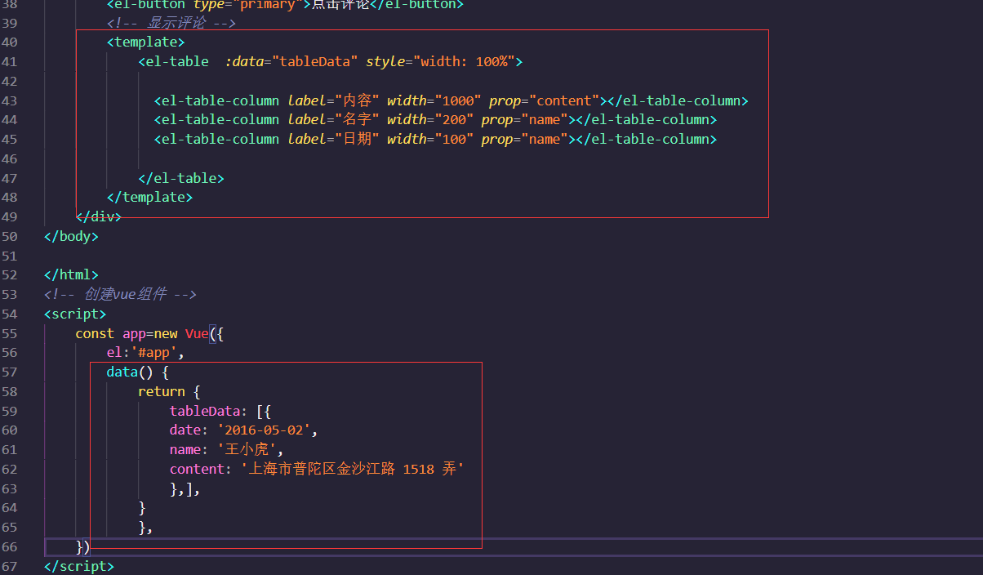The image size is (983, 575).
Task: Click the opening "template" tag on line 40
Action: (145, 42)
